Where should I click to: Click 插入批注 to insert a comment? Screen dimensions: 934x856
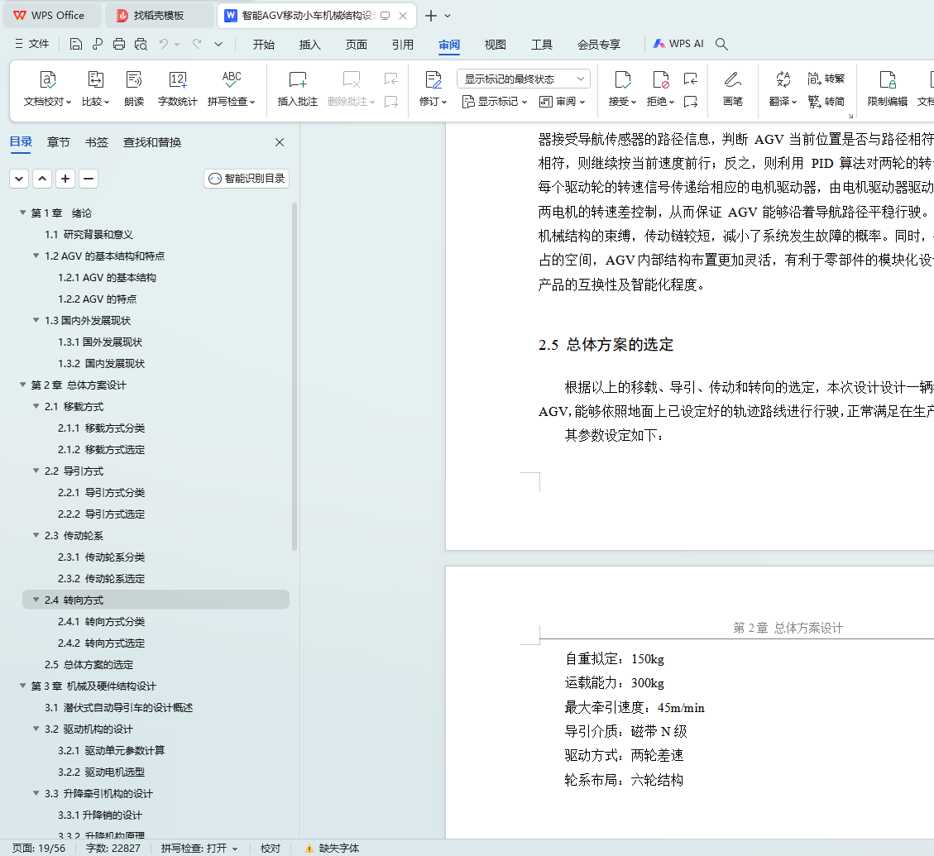[297, 89]
